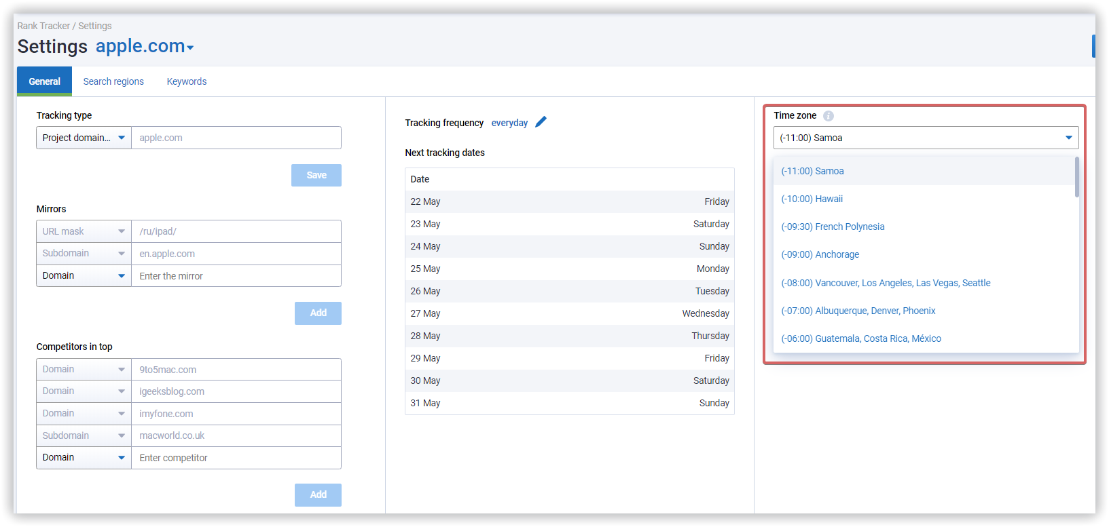Click the everyday tracking frequency link
The image size is (1109, 527).
[x=509, y=123]
